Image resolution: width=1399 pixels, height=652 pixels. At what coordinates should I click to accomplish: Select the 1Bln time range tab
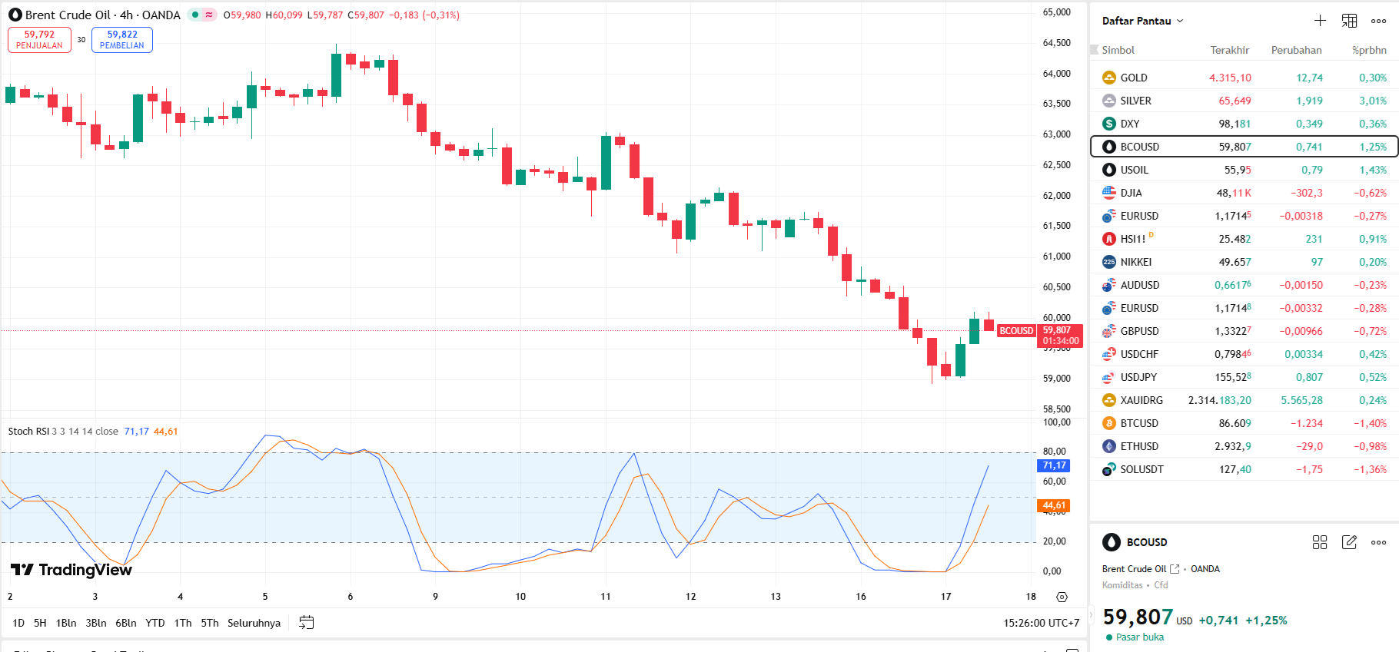coord(66,623)
